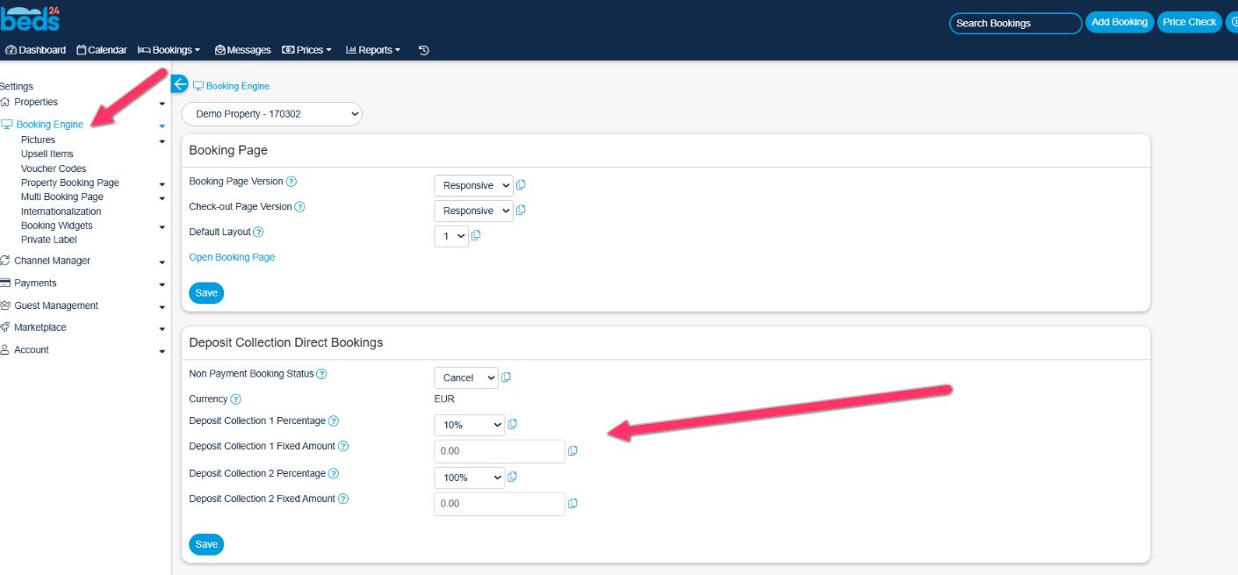This screenshot has height=575, width=1238.
Task: Expand the Properties sidebar section arrow
Action: point(162,104)
